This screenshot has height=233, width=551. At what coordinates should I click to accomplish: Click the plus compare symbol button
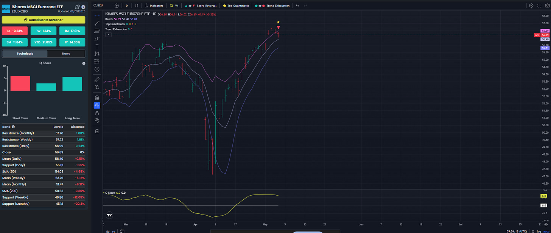point(117,6)
